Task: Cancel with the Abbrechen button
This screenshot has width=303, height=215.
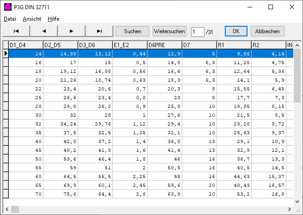Action: 267,31
